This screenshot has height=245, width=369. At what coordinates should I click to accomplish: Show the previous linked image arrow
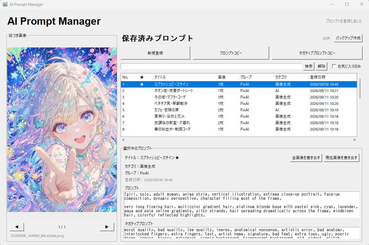tap(17, 227)
